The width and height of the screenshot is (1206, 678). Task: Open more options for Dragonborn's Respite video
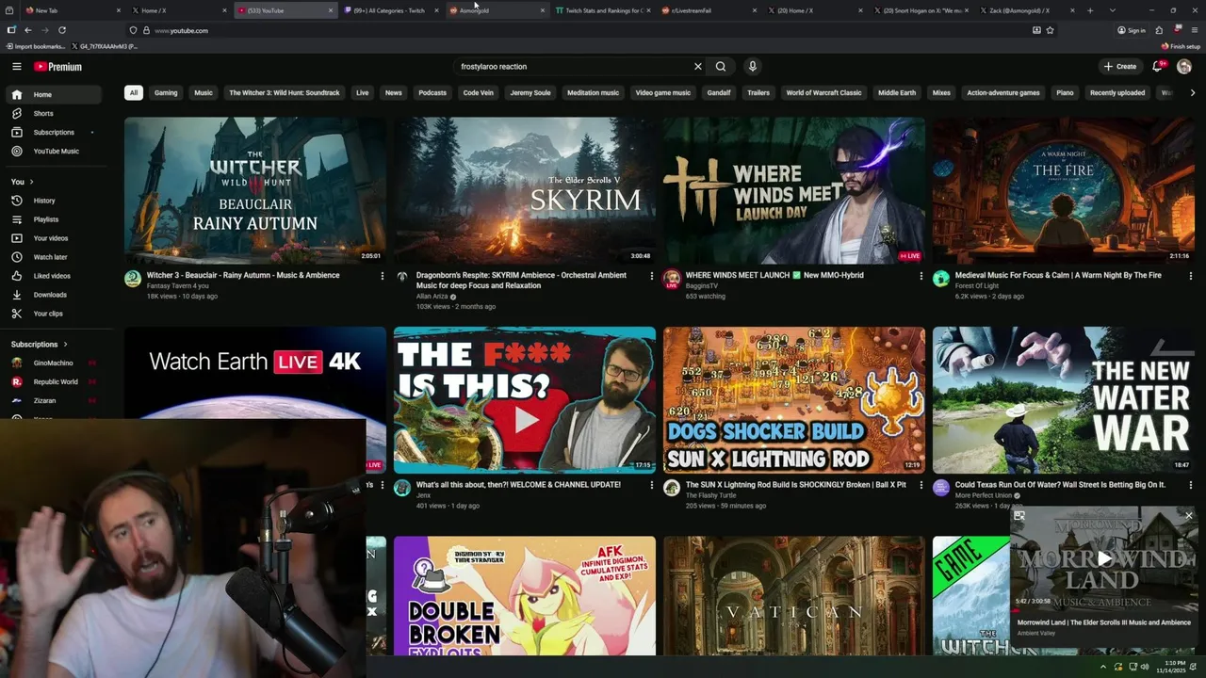(651, 276)
